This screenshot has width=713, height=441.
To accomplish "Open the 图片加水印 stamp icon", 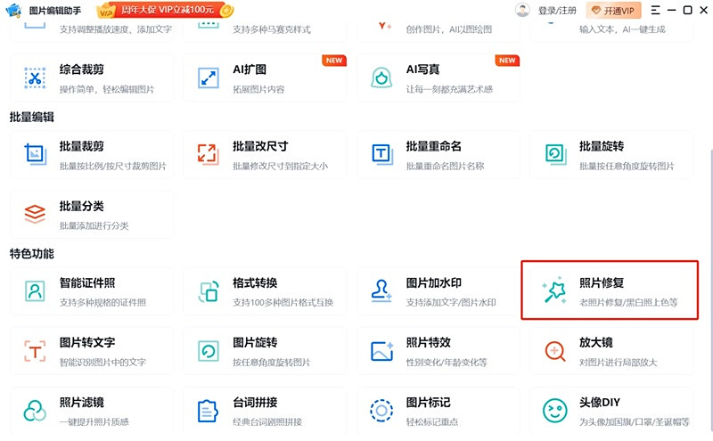I will click(381, 291).
